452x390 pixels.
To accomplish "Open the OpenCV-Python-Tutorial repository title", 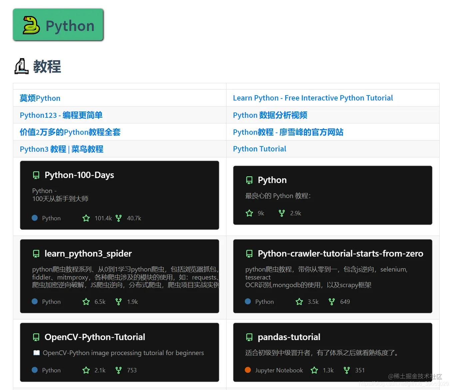I will click(x=95, y=337).
